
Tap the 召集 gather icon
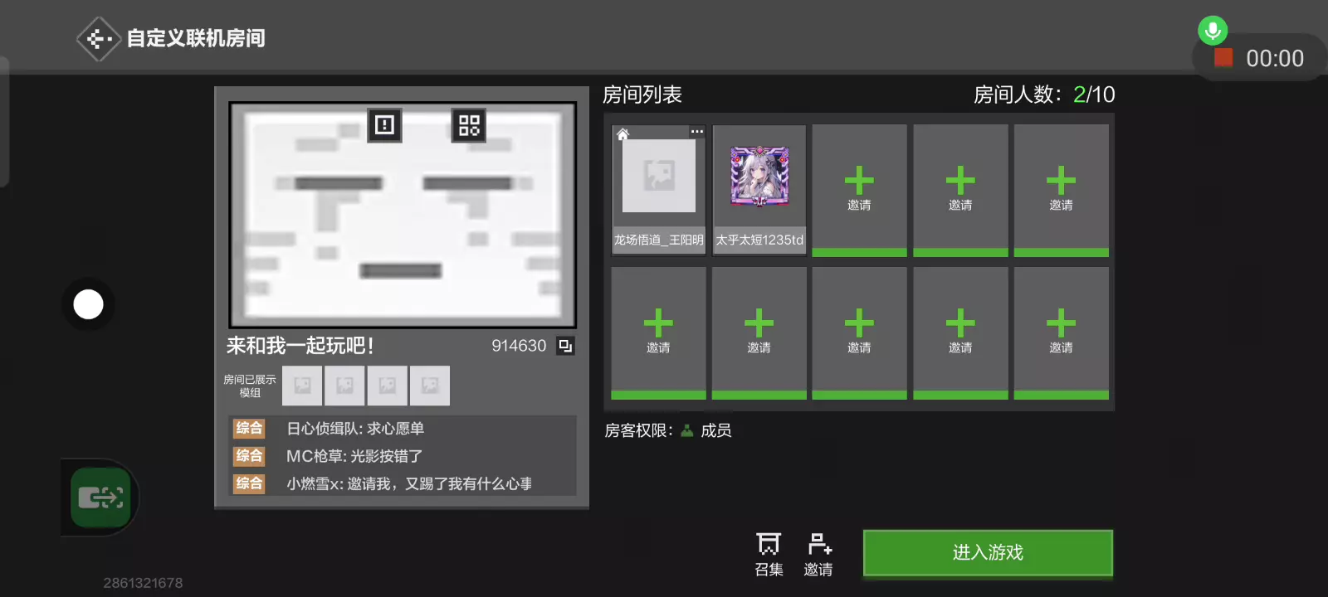769,554
